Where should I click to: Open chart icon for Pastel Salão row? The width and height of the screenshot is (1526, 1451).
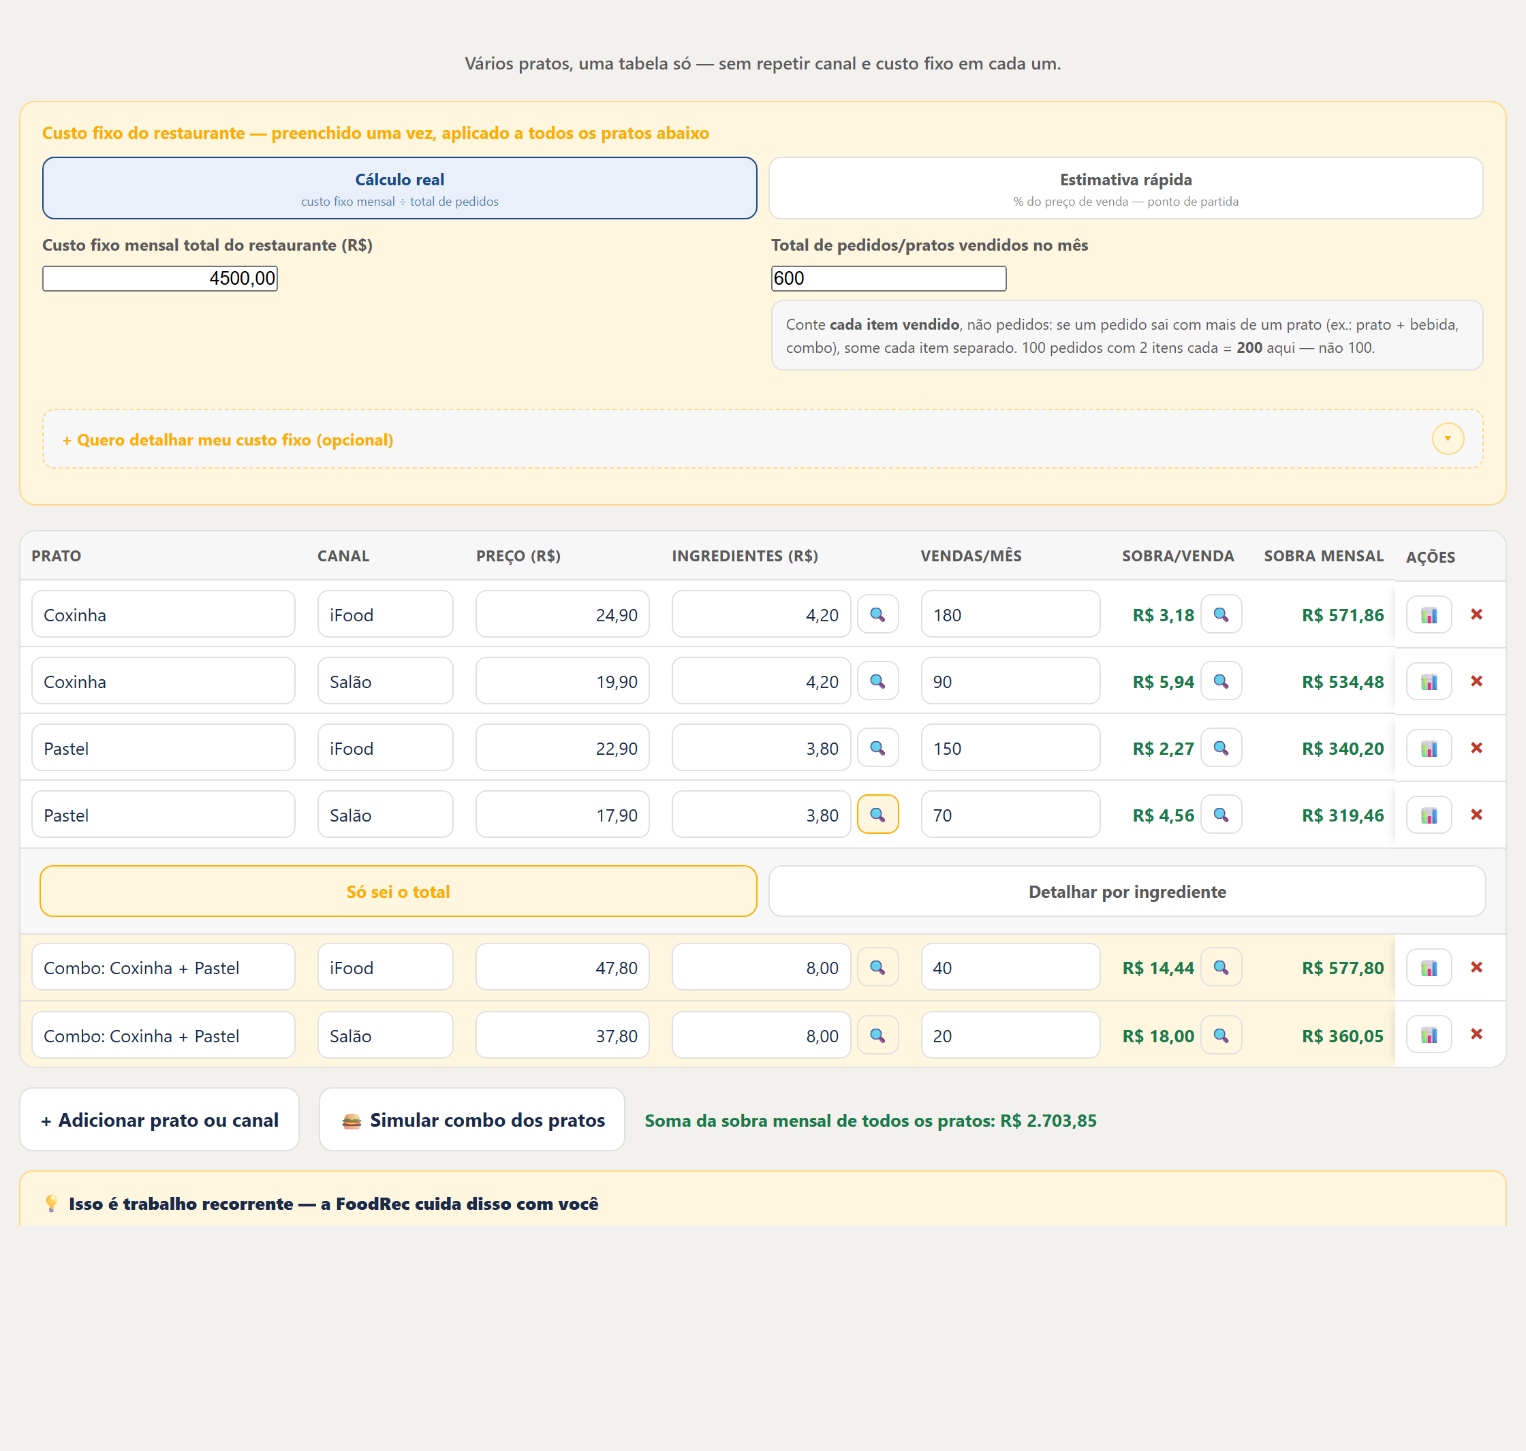pyautogui.click(x=1429, y=815)
